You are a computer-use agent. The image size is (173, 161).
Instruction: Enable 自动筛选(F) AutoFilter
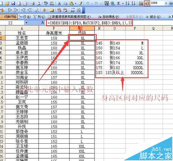[108, 17]
